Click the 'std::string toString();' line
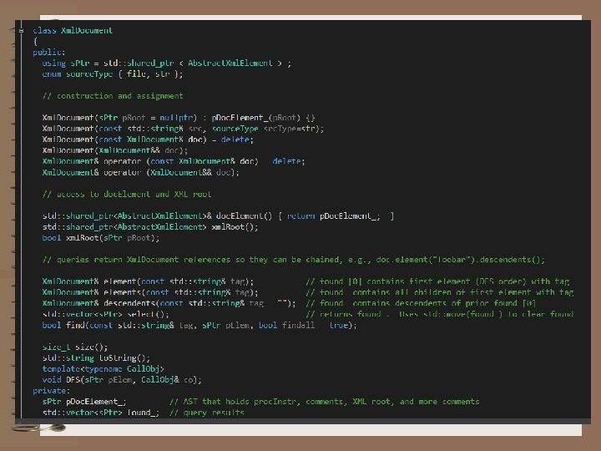The width and height of the screenshot is (601, 451). pos(96,357)
